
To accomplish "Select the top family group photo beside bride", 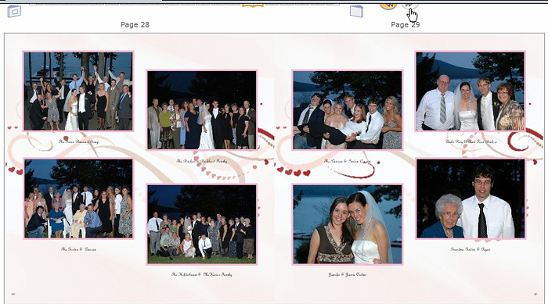I will click(202, 110).
